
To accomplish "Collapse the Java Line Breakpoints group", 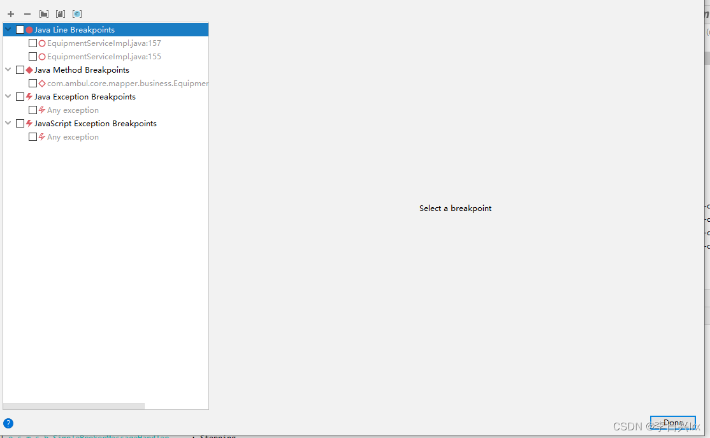I will [x=8, y=29].
